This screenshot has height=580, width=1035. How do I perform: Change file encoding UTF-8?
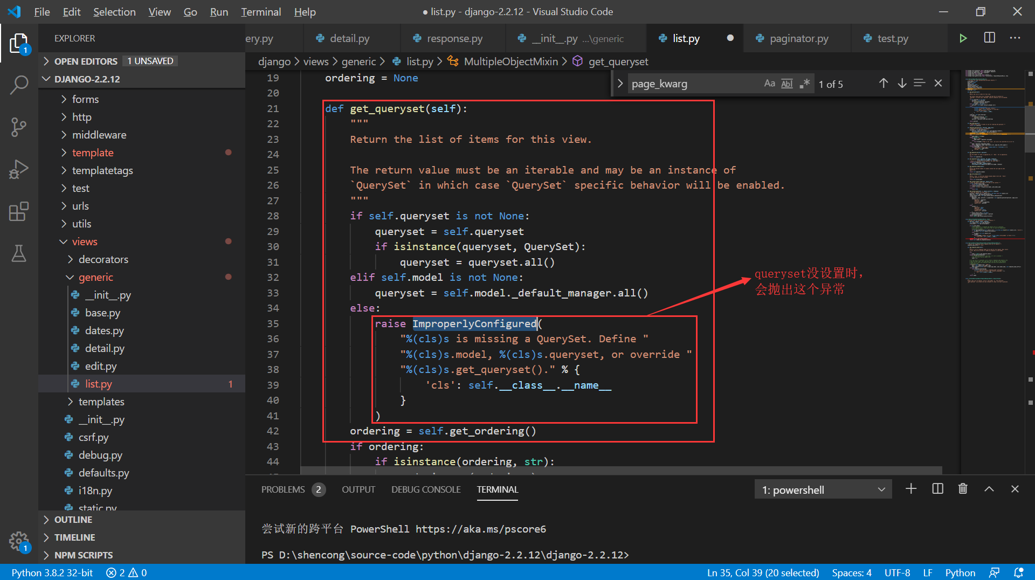pyautogui.click(x=897, y=572)
